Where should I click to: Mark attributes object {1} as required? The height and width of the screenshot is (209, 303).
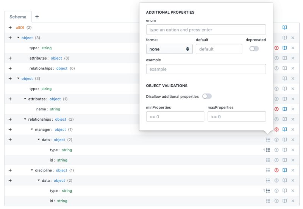coord(276,99)
